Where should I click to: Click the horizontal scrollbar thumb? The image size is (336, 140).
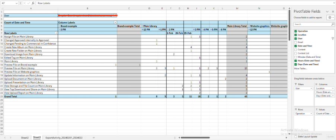(x=195, y=138)
